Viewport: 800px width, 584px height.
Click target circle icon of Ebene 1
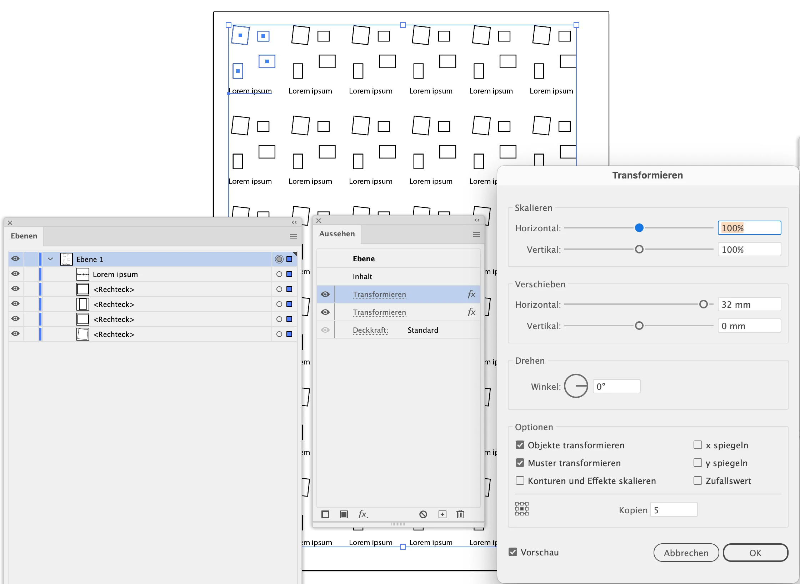tap(279, 259)
